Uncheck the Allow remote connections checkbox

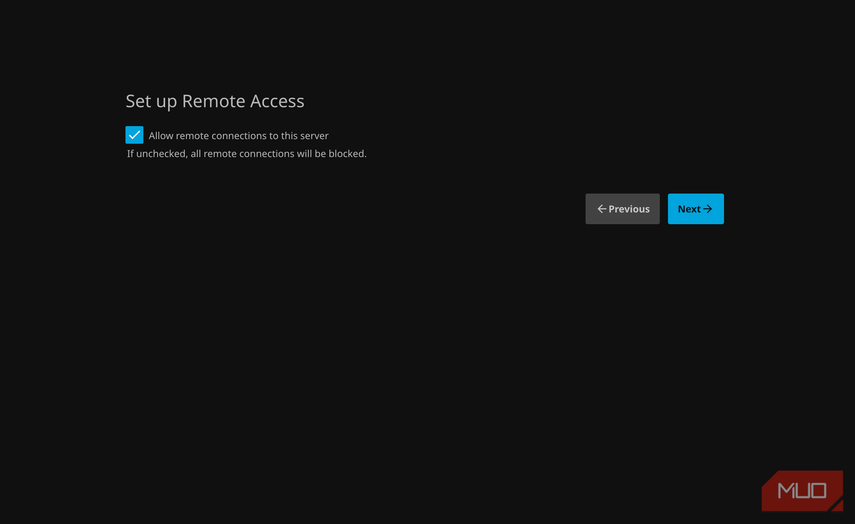click(x=134, y=135)
